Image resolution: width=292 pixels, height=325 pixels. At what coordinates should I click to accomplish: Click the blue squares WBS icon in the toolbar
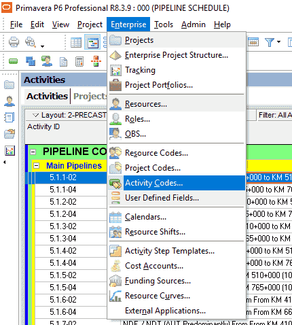[31, 61]
